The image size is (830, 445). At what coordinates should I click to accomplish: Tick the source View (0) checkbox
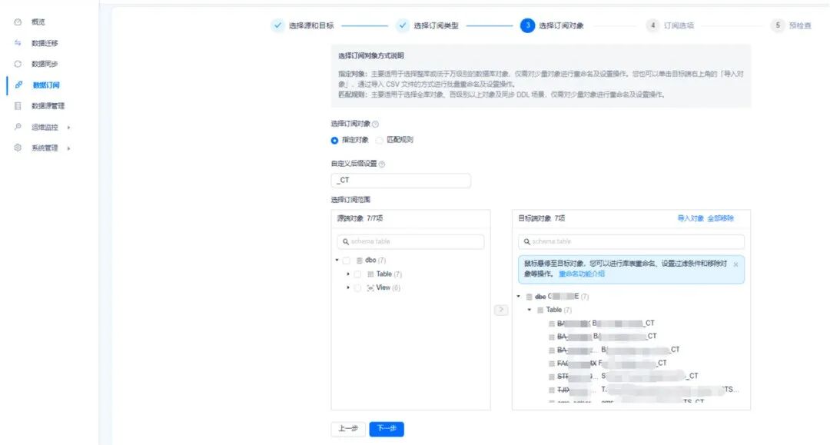[x=358, y=288]
